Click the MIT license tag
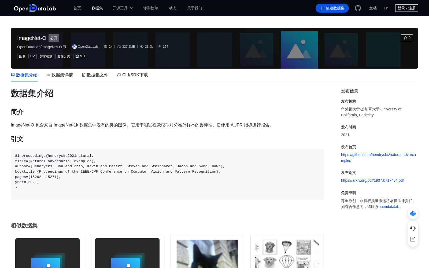429x268 pixels. (x=80, y=56)
